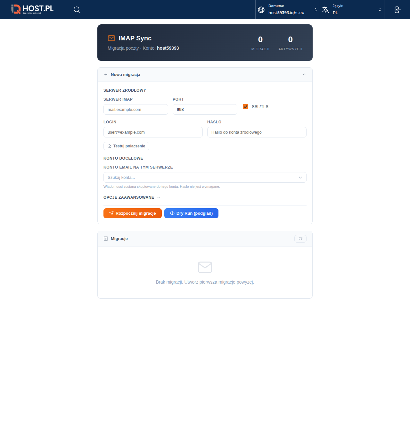Click the PORT field showing 993
The width and height of the screenshot is (410, 423).
[x=205, y=109]
